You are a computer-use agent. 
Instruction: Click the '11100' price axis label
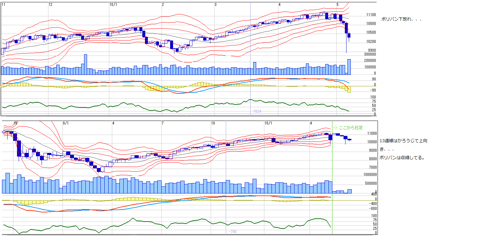pyautogui.click(x=371, y=15)
